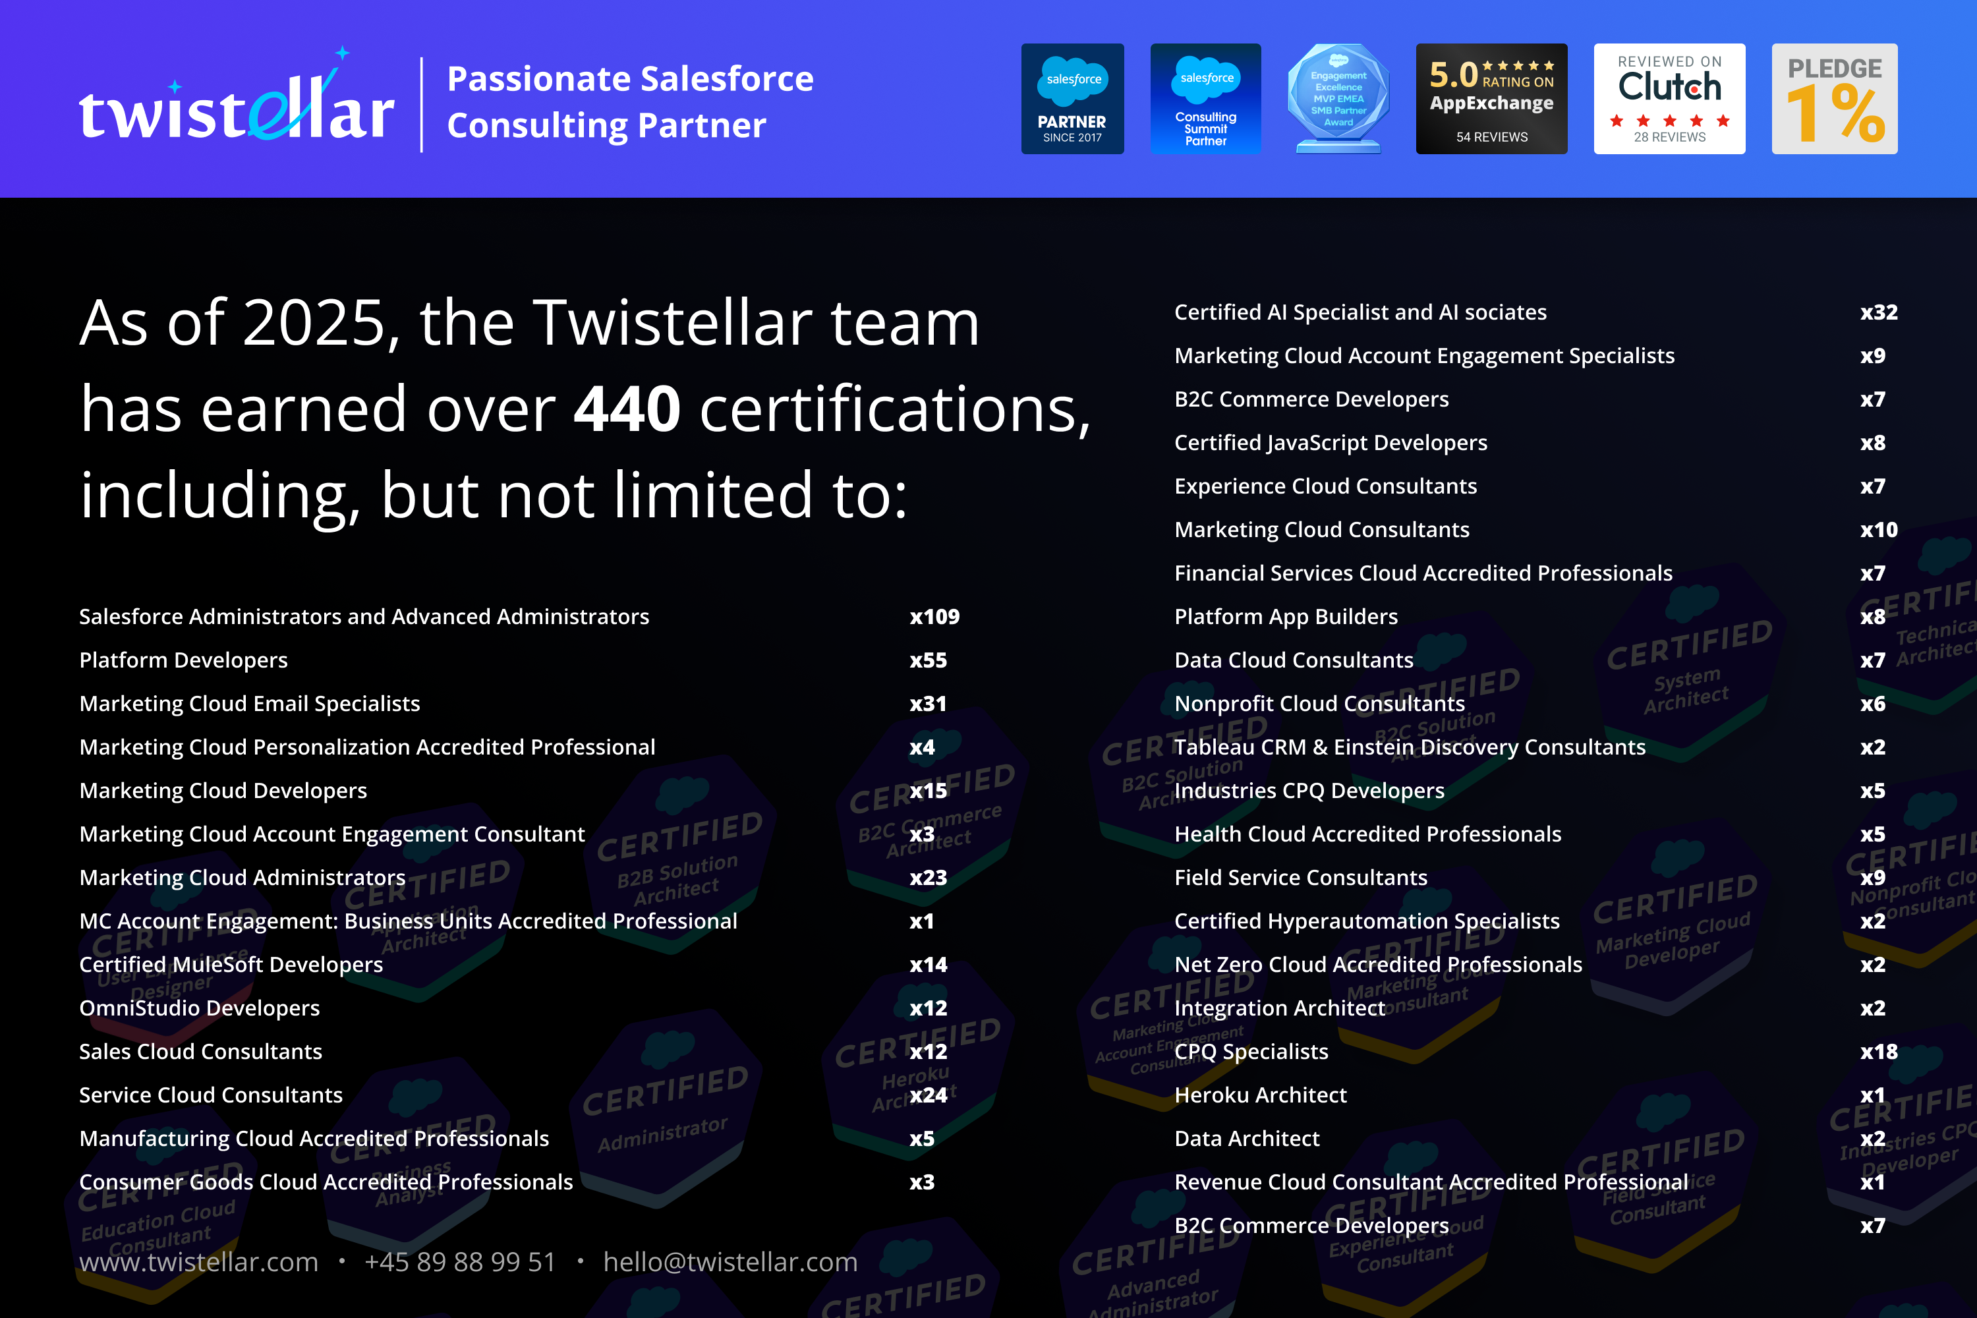Click the Salesforce Consulting Summit Partner badge
This screenshot has width=1977, height=1318.
coord(1205,100)
